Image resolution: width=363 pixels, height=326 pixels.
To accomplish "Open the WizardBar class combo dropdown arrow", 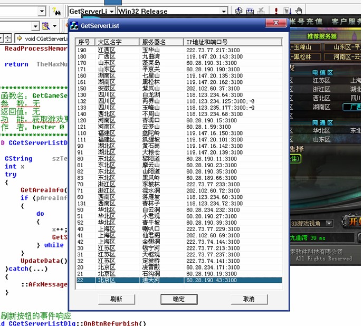I will pyautogui.click(x=35, y=26).
